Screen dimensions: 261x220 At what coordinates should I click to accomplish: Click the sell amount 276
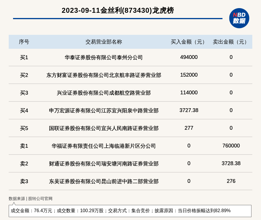(231, 181)
